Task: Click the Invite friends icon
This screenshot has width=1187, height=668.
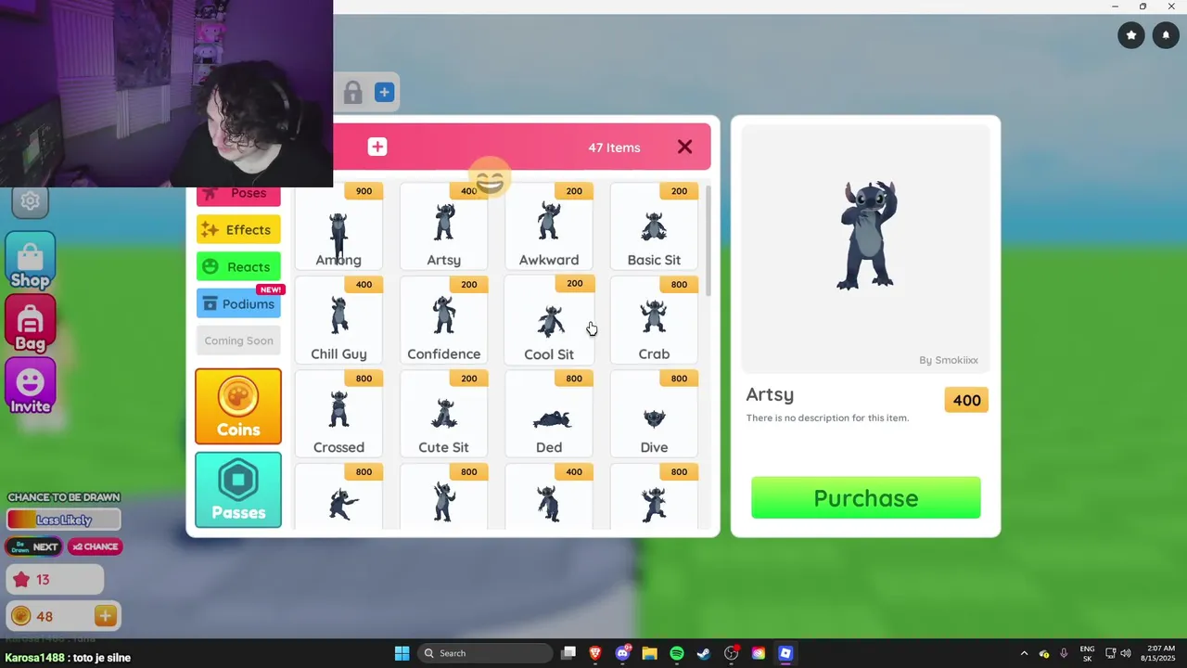Action: tap(30, 387)
